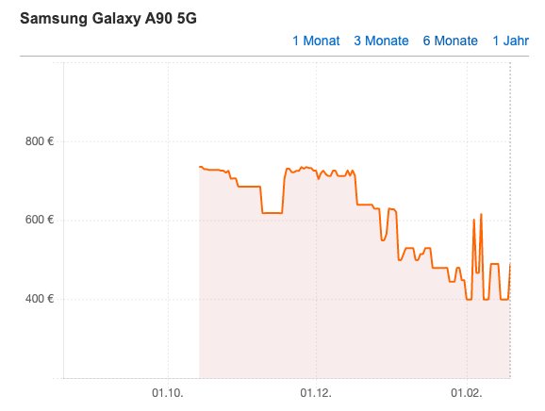The height and width of the screenshot is (411, 545).
Task: Click the 400 € low point after 01.02.
Action: (x=469, y=299)
